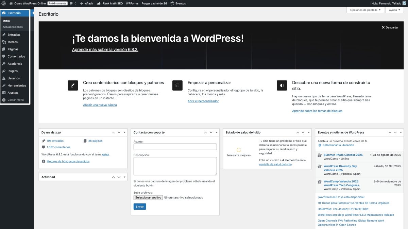Expand the Ayuda dropdown
408x229 pixels.
coord(394,10)
